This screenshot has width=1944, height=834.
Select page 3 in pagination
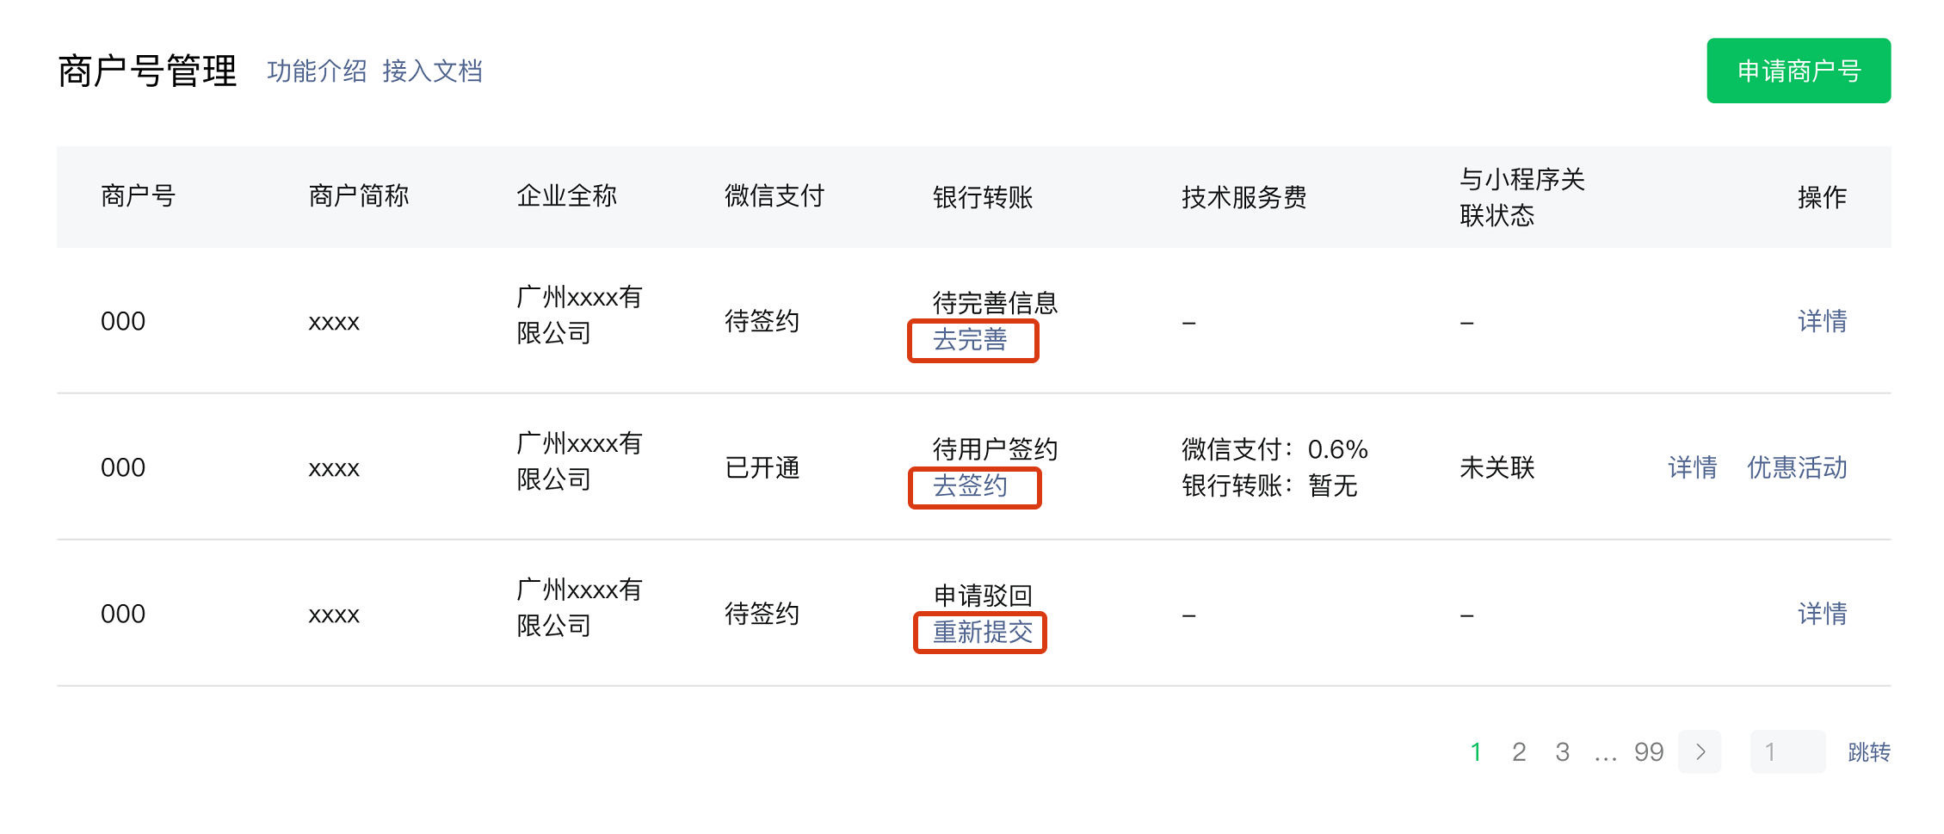pos(1562,752)
